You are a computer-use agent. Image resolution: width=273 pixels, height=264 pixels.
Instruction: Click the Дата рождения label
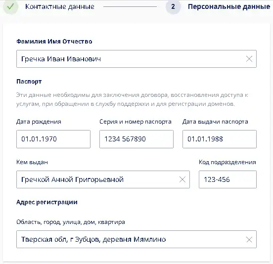39,122
